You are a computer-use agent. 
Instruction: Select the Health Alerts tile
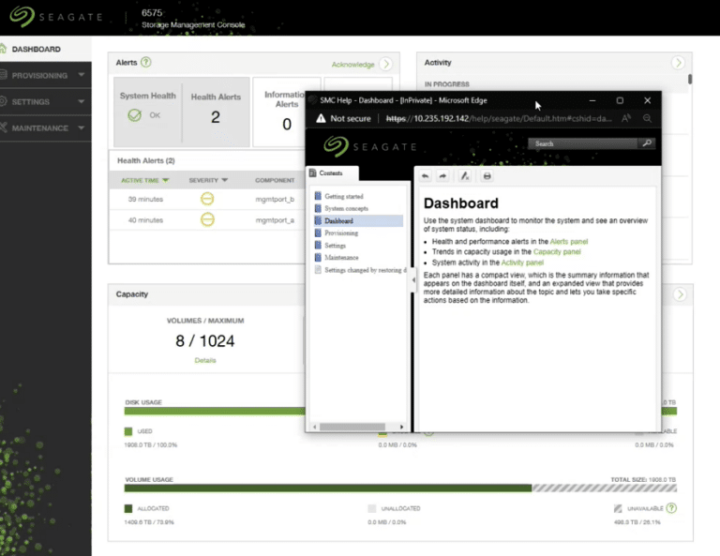[x=216, y=112]
